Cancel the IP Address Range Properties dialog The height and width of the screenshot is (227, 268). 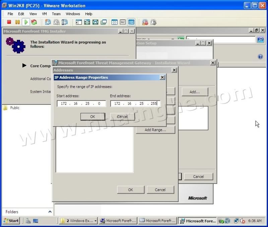[122, 117]
